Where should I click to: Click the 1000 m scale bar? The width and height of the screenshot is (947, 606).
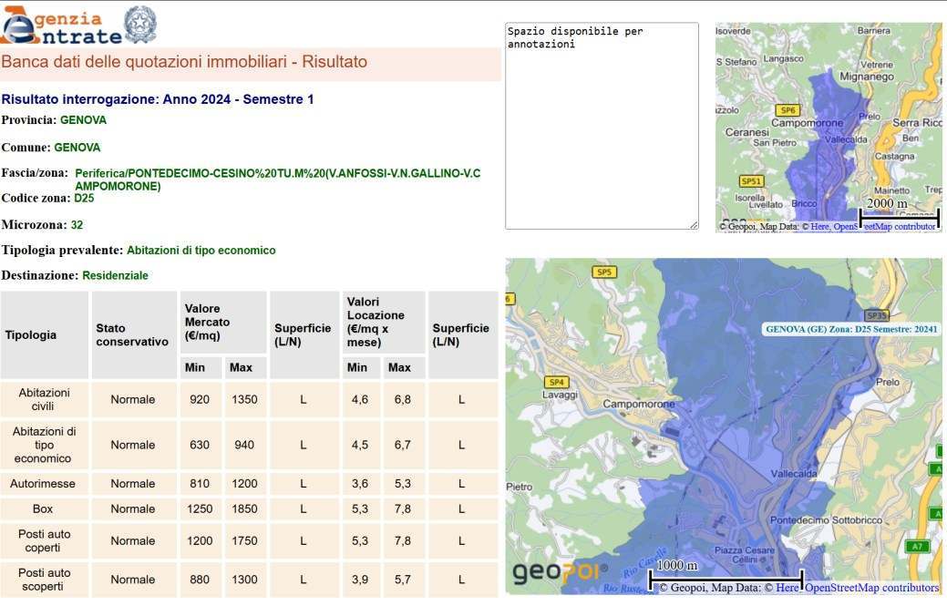coord(726,574)
